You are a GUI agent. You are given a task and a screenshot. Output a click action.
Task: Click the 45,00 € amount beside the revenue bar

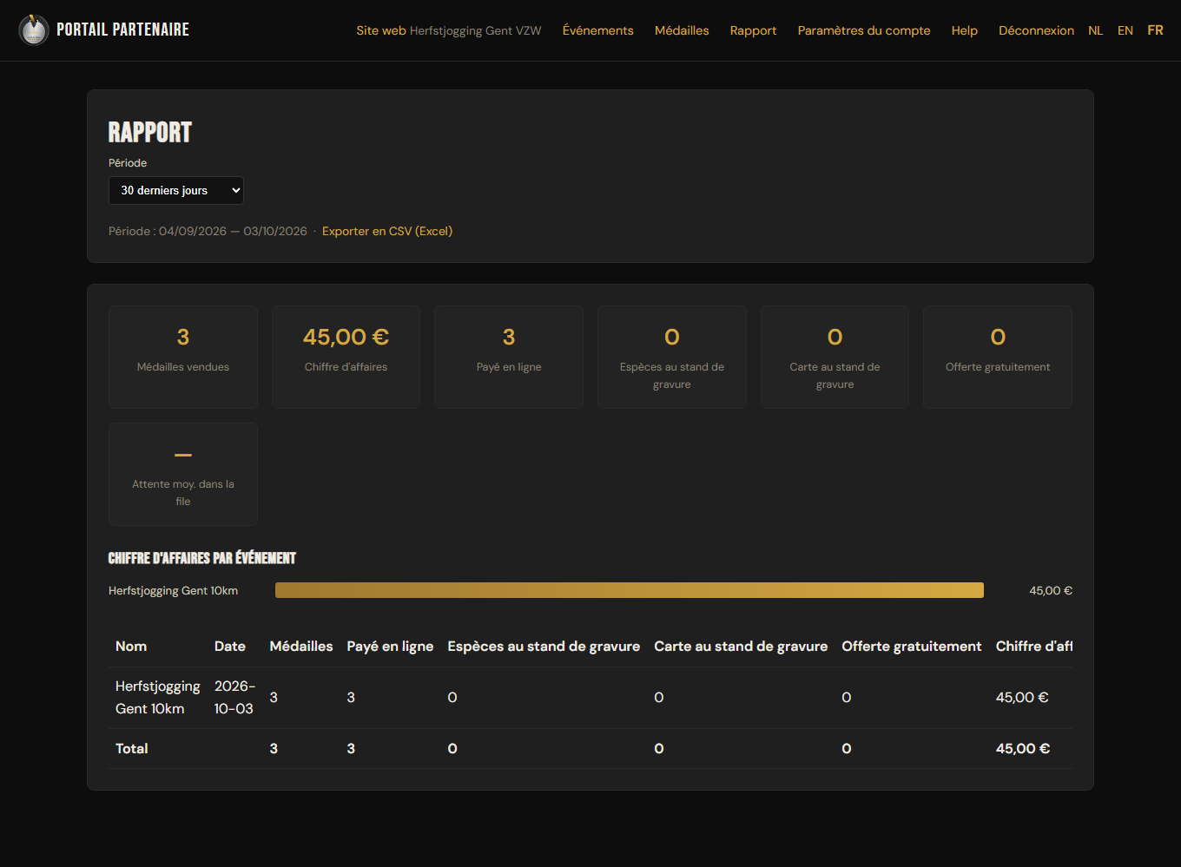[x=1051, y=591]
